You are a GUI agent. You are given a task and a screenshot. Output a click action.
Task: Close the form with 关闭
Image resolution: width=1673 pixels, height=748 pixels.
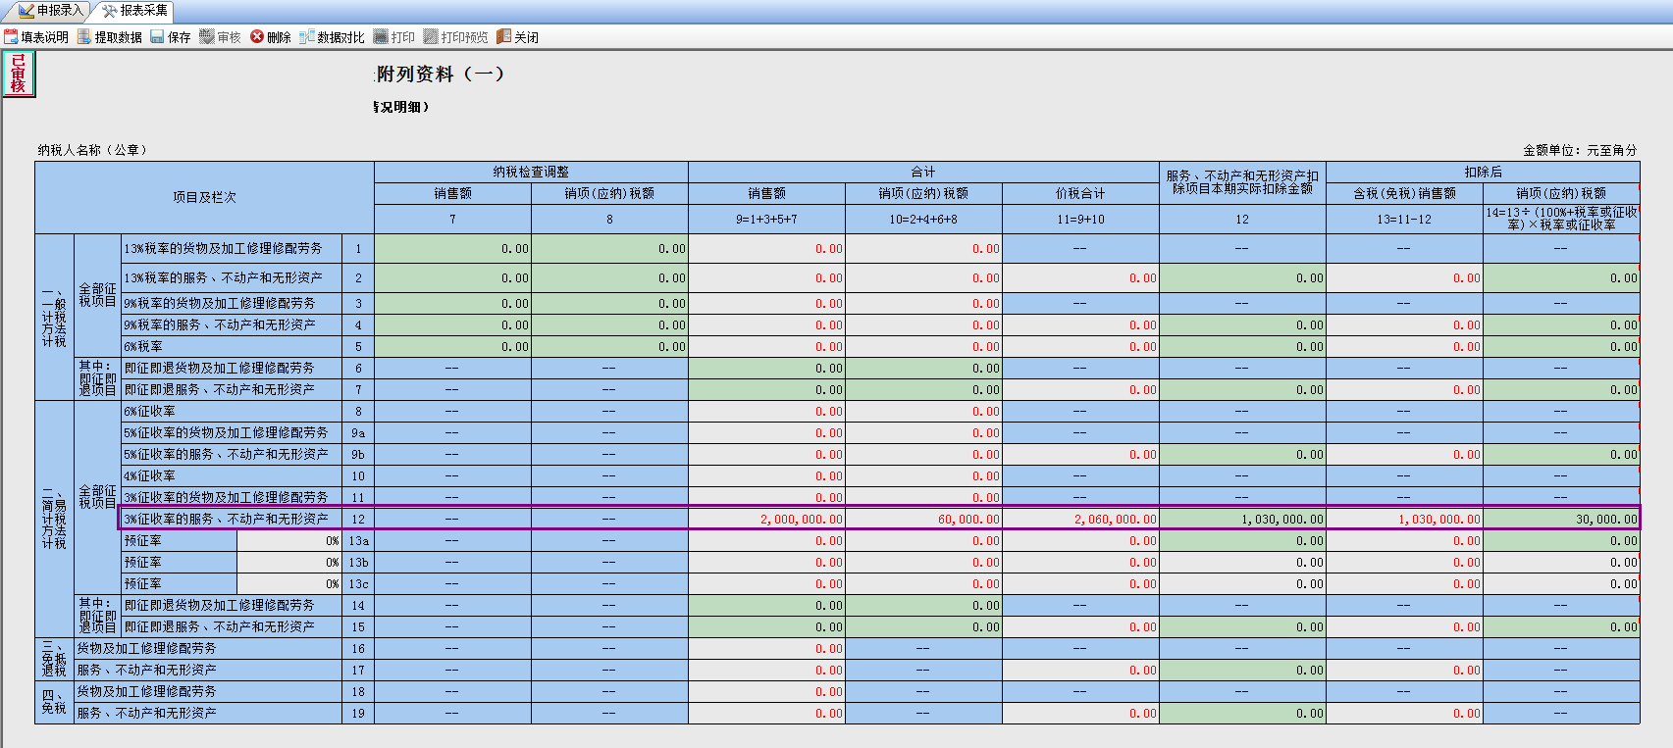coord(517,37)
